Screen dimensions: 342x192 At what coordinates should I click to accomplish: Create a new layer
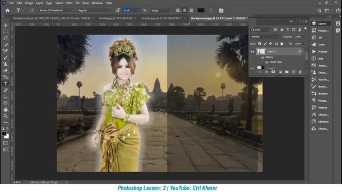click(x=293, y=72)
